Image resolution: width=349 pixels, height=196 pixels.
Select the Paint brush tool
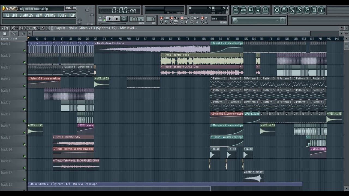coord(17,28)
